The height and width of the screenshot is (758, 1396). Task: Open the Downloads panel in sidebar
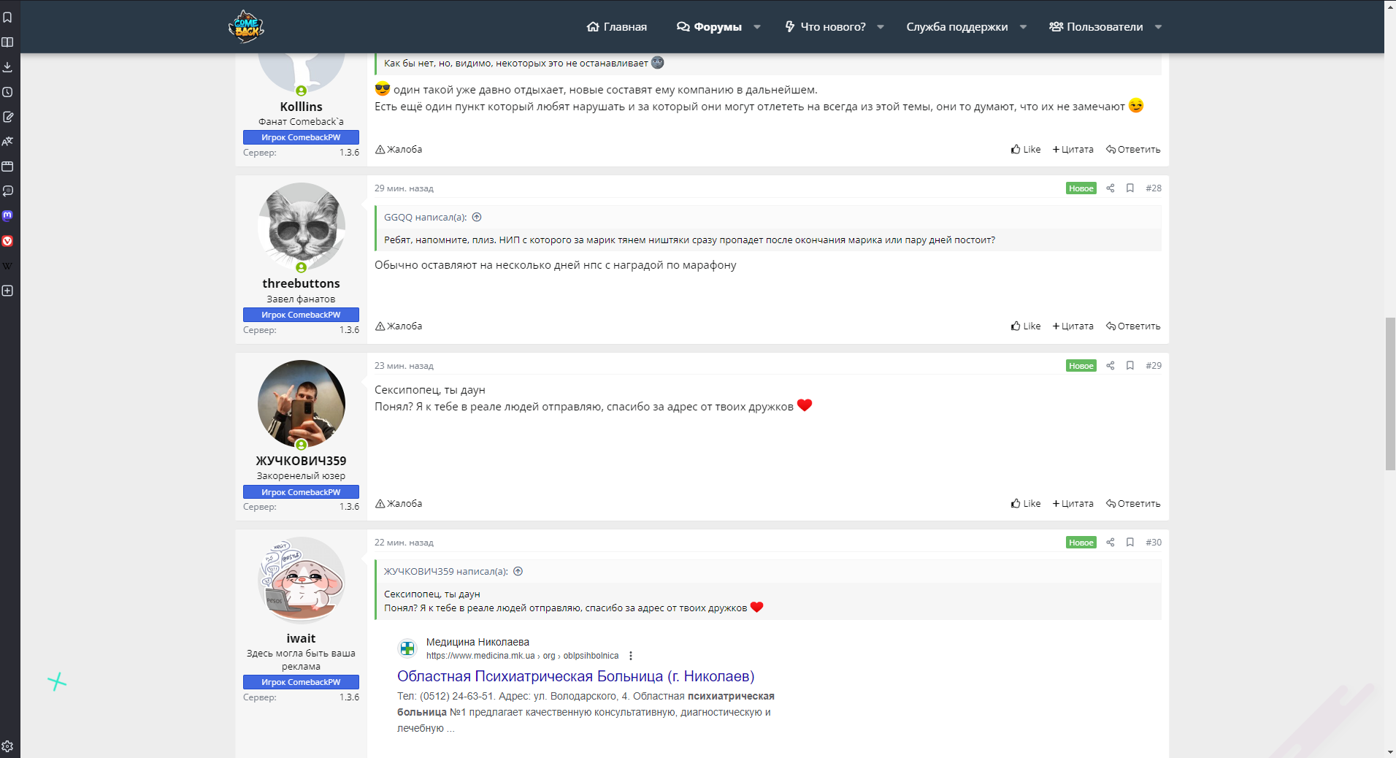pos(7,67)
